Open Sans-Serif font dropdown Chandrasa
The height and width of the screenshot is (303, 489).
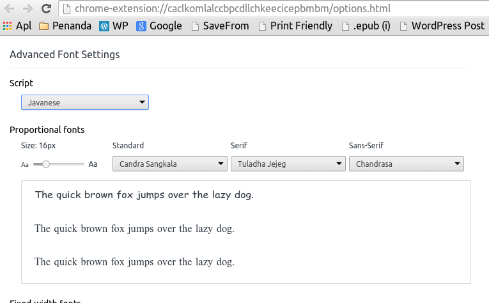[x=406, y=164]
